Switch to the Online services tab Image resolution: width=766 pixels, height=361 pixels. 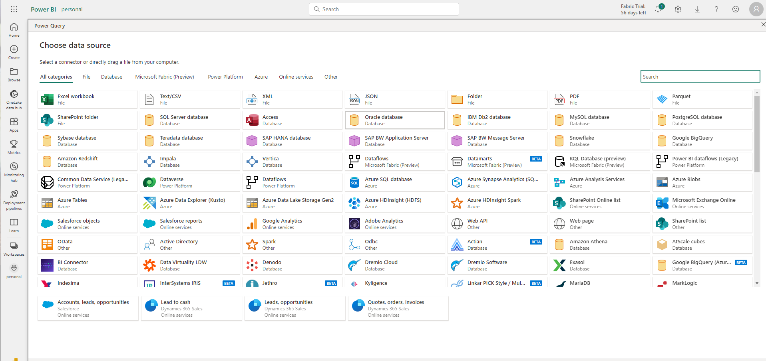coord(296,77)
